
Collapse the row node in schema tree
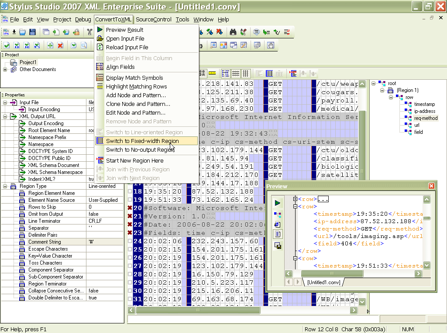[x=391, y=97]
